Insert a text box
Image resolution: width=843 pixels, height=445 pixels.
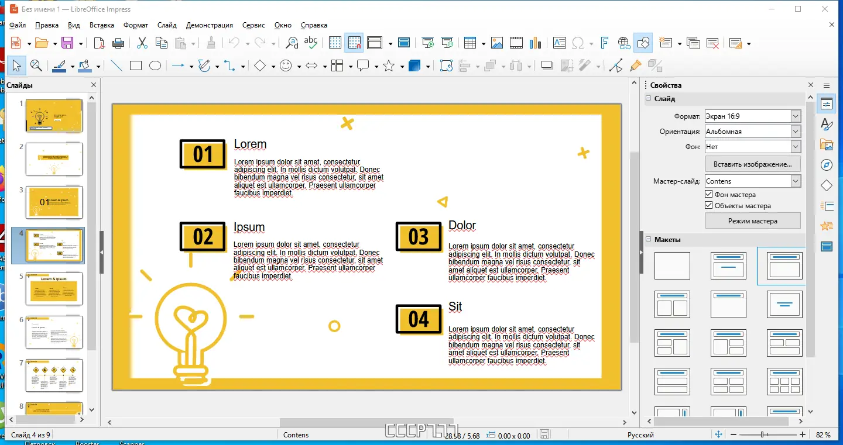click(x=560, y=43)
